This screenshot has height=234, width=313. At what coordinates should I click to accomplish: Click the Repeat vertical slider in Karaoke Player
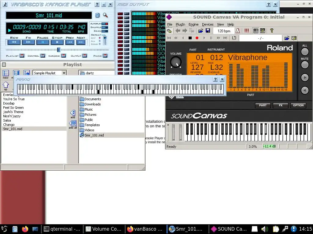point(105,41)
